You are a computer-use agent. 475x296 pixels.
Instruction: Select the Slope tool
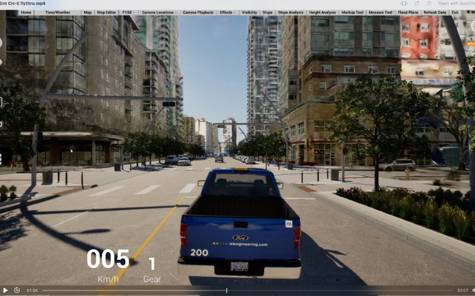[267, 12]
